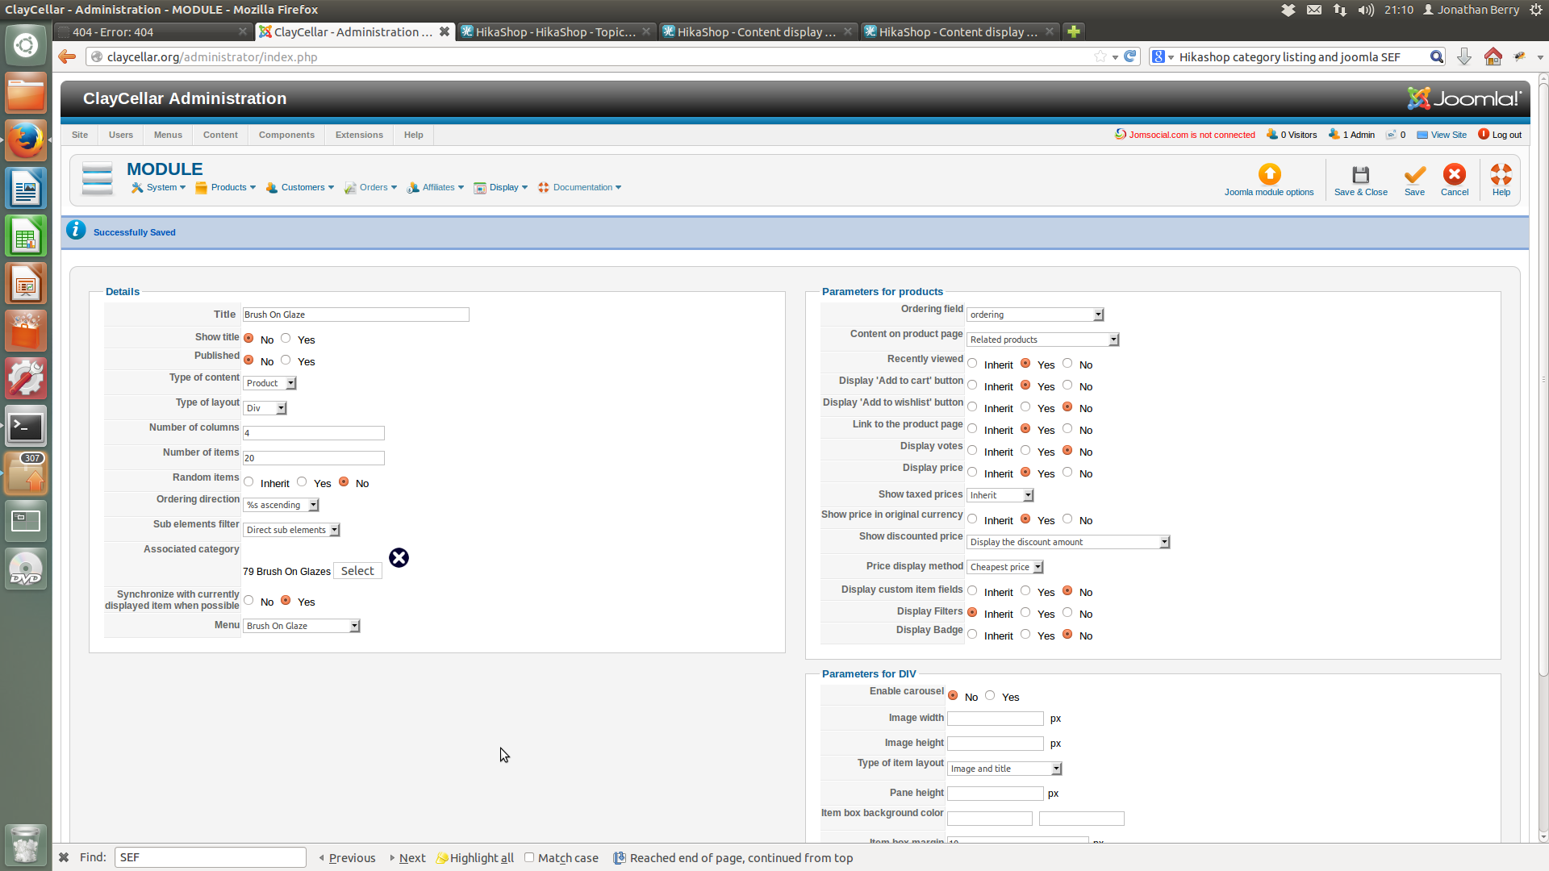Open Price display method dropdown
The image size is (1549, 871).
[x=1005, y=567]
